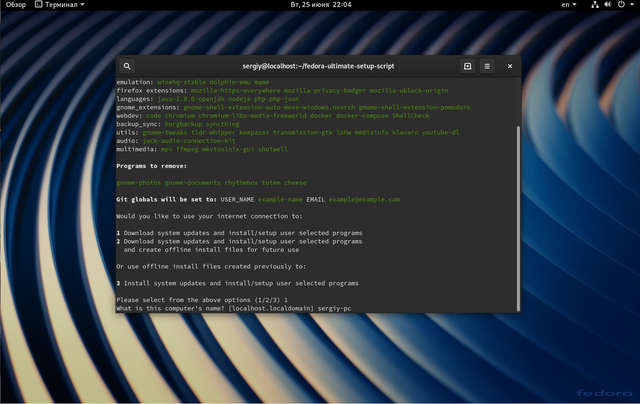Image resolution: width=640 pixels, height=404 pixels.
Task: Click the window title text
Action: 318,66
